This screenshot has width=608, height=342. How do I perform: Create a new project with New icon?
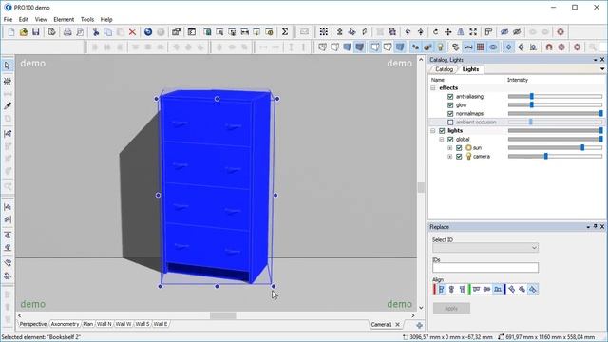(11, 32)
